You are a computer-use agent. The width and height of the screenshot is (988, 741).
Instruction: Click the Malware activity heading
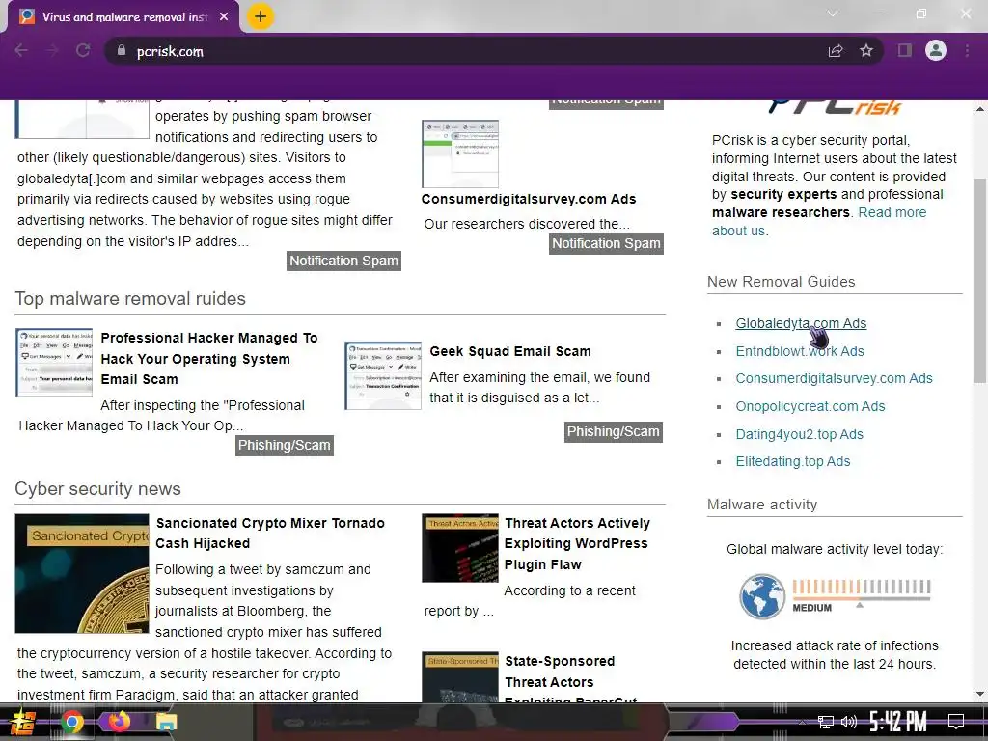762,505
